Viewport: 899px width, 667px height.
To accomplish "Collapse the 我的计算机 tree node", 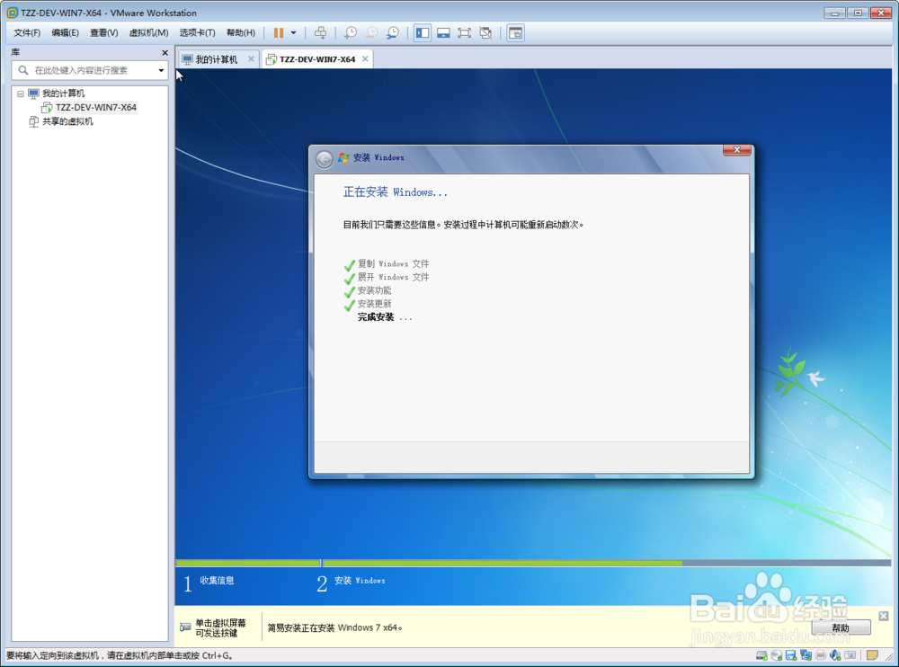I will point(21,93).
